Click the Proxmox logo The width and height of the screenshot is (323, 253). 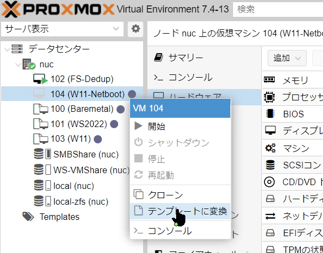(57, 9)
